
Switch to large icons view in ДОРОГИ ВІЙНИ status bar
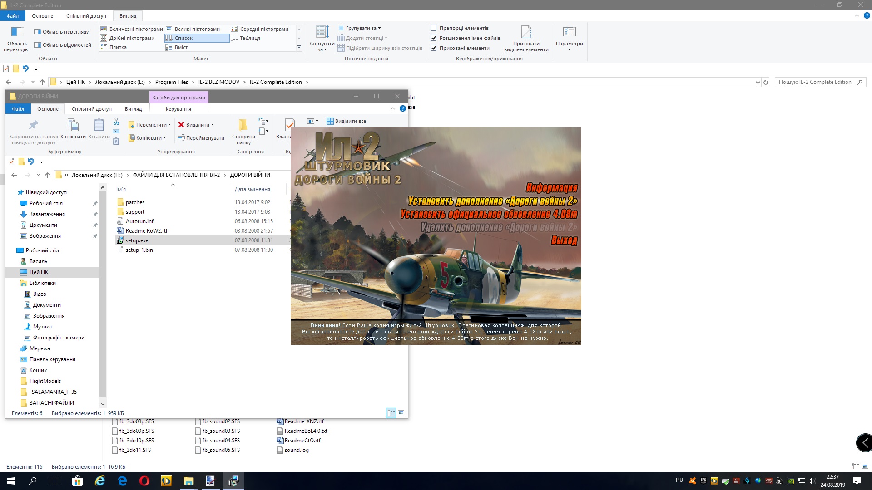401,413
